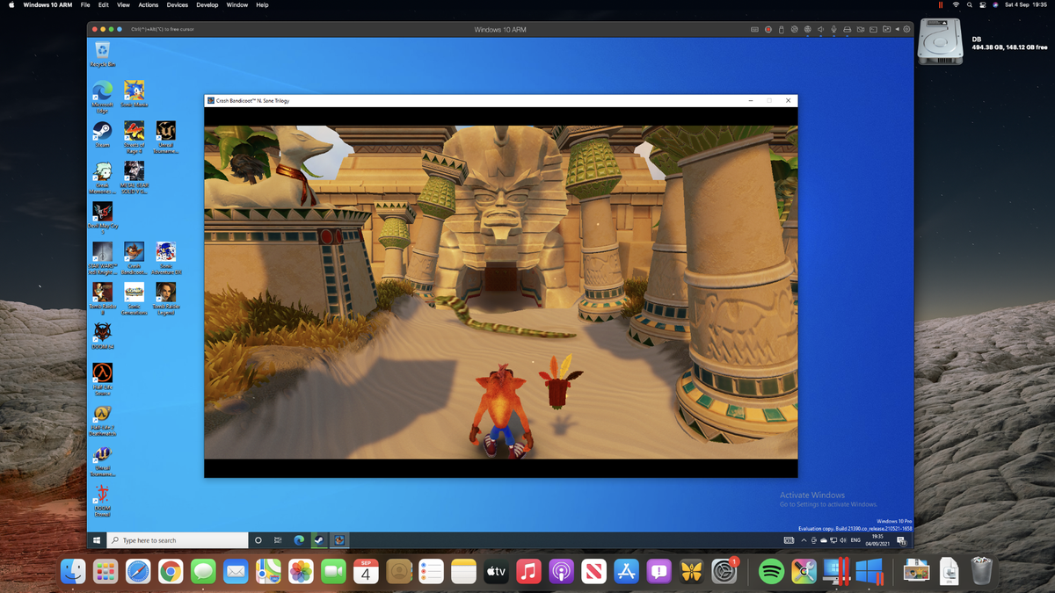This screenshot has height=593, width=1055.
Task: Select the Sonic Generations desktop shortcut
Action: coord(134,300)
